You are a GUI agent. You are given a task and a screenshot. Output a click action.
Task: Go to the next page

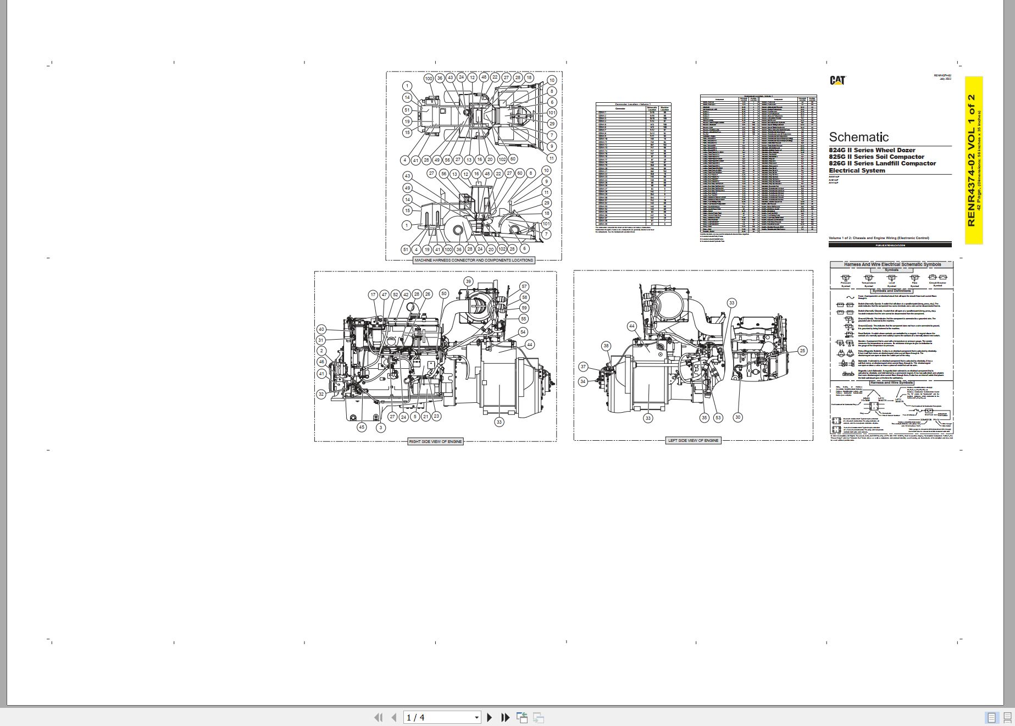tap(490, 717)
